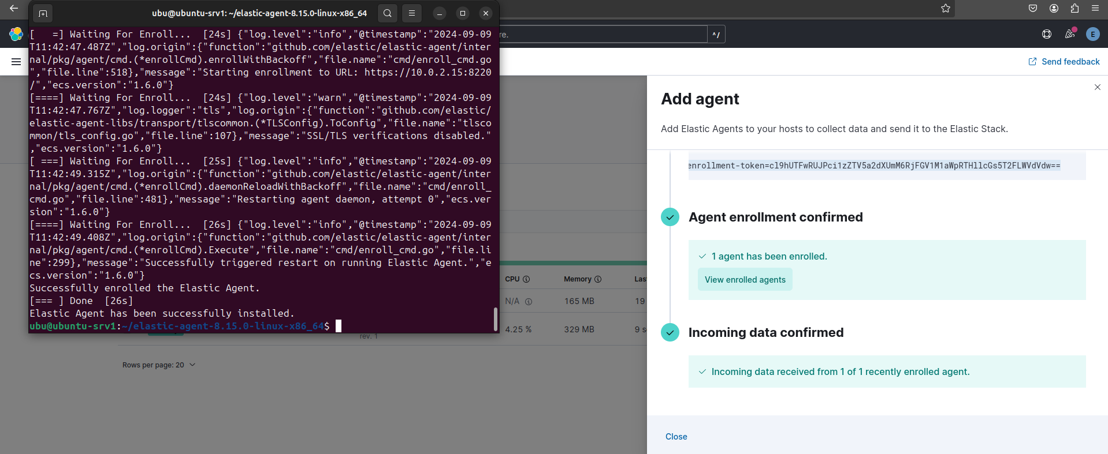Viewport: 1108px width, 454px height.
Task: Open the browser extensions puzzle icon
Action: click(x=1074, y=8)
